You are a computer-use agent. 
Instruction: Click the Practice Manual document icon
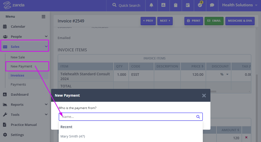pos(5,125)
